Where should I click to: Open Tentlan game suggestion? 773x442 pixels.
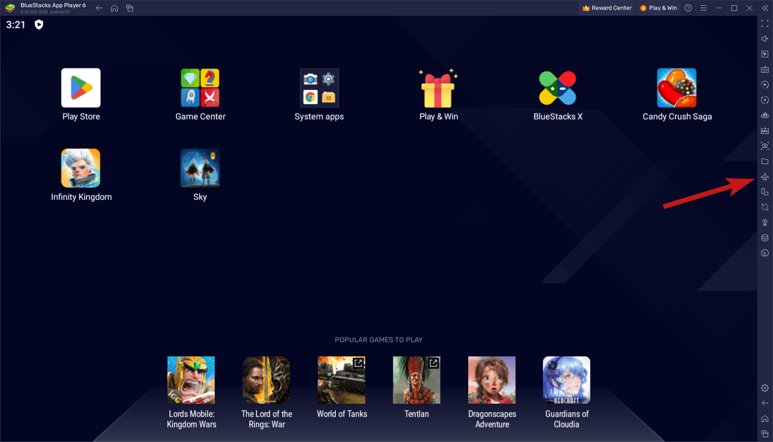coord(417,380)
